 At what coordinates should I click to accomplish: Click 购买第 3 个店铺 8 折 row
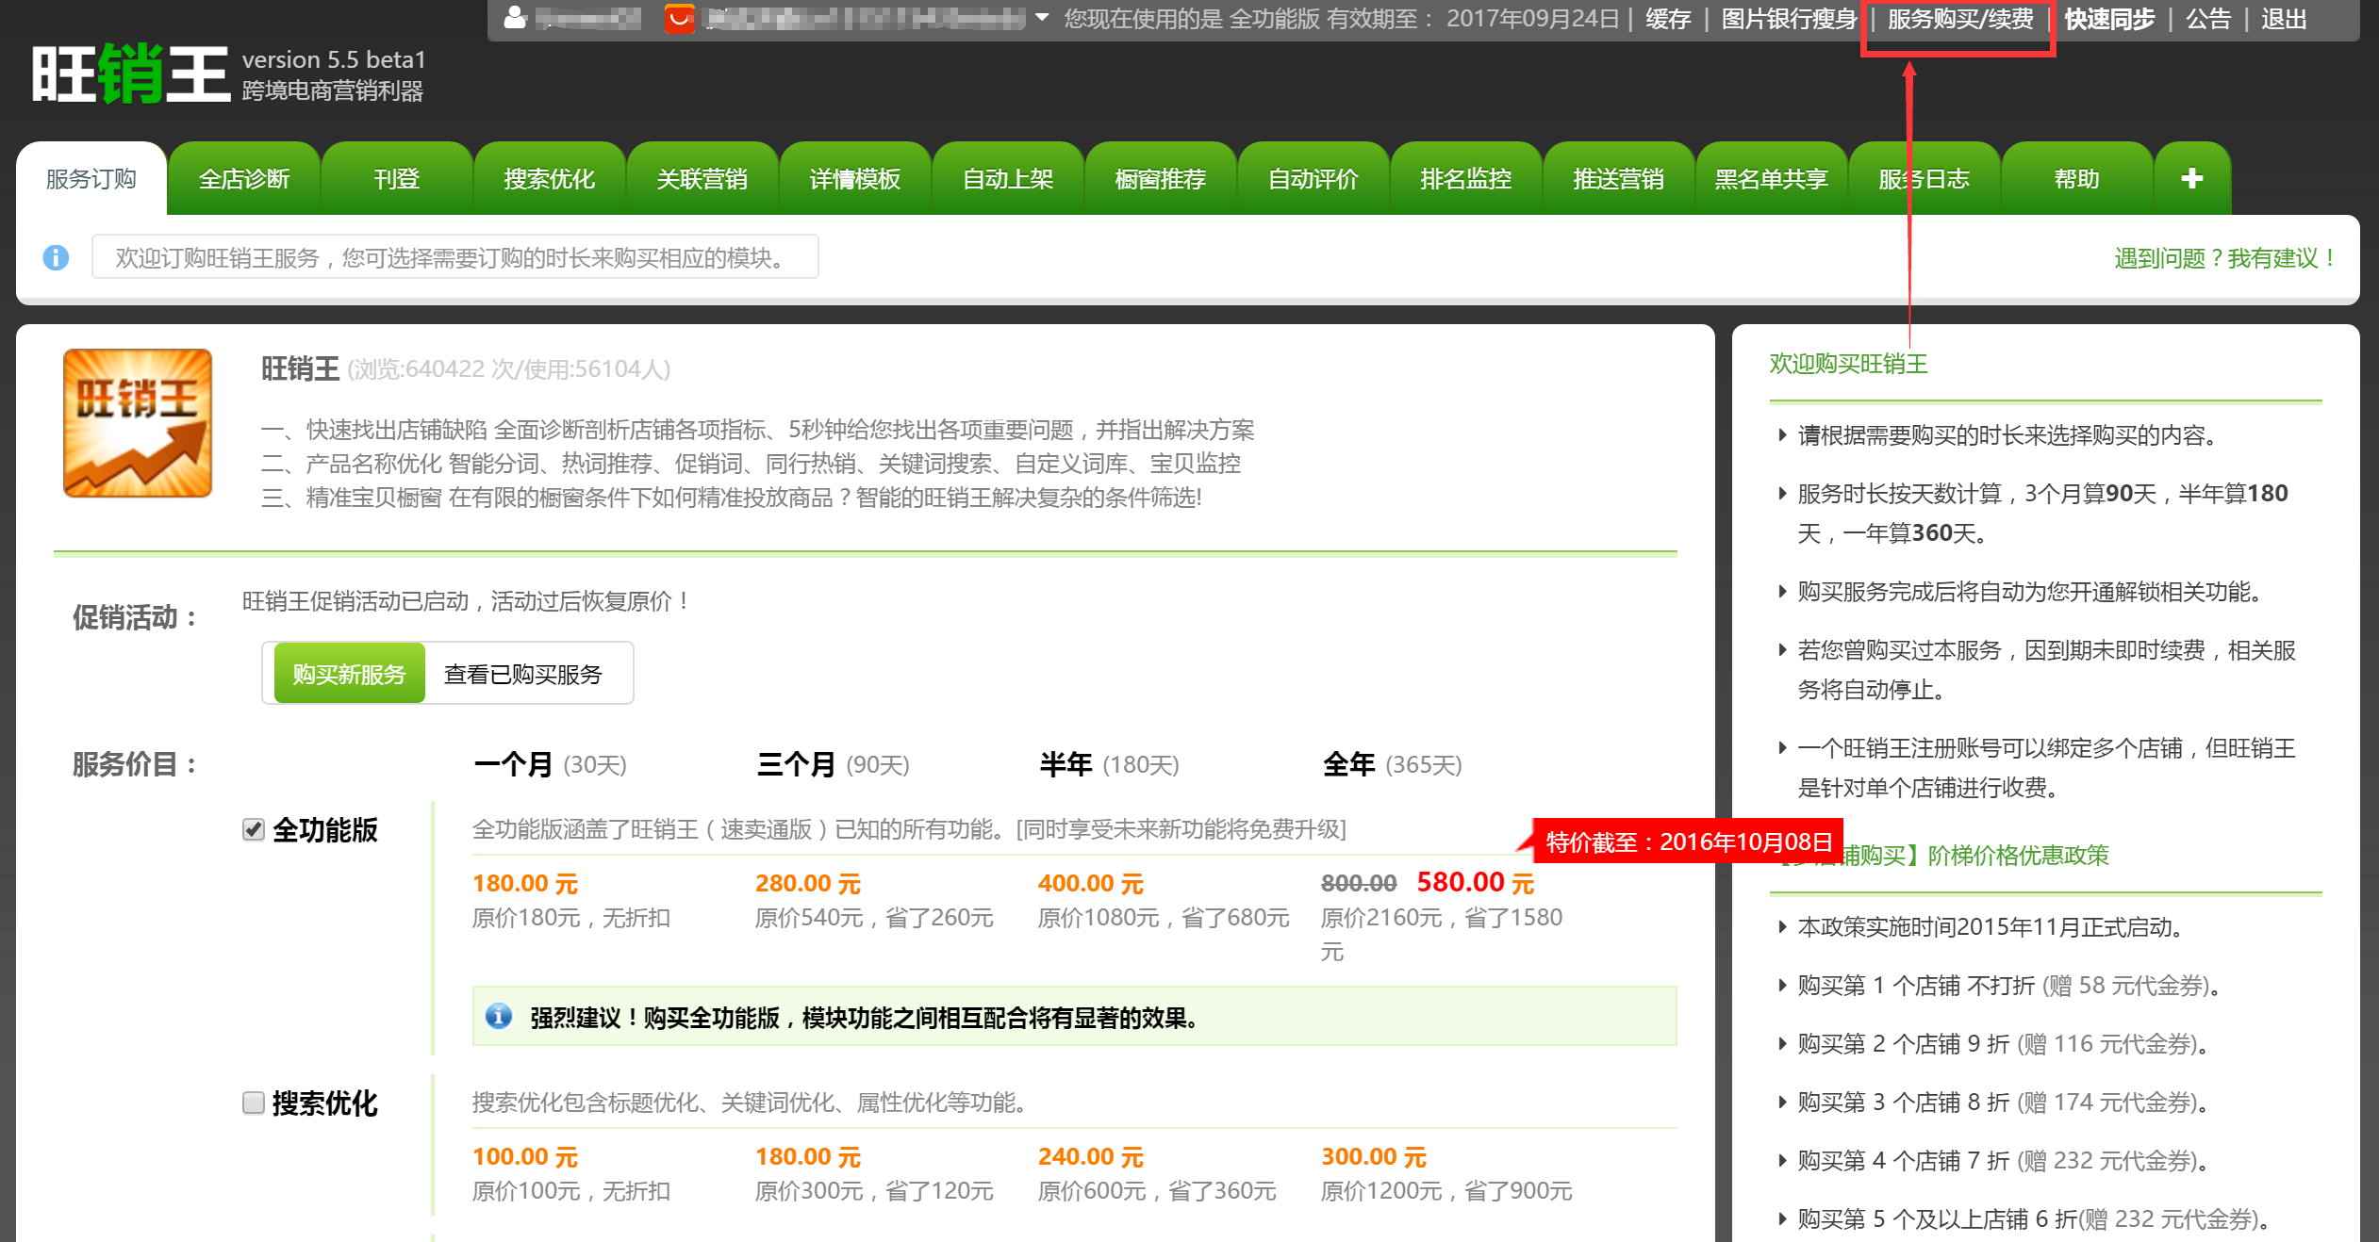2004,1103
